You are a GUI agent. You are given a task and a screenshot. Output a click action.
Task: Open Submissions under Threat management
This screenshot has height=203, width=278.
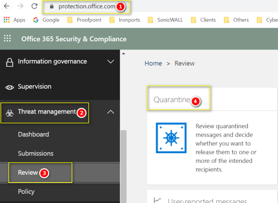click(35, 153)
